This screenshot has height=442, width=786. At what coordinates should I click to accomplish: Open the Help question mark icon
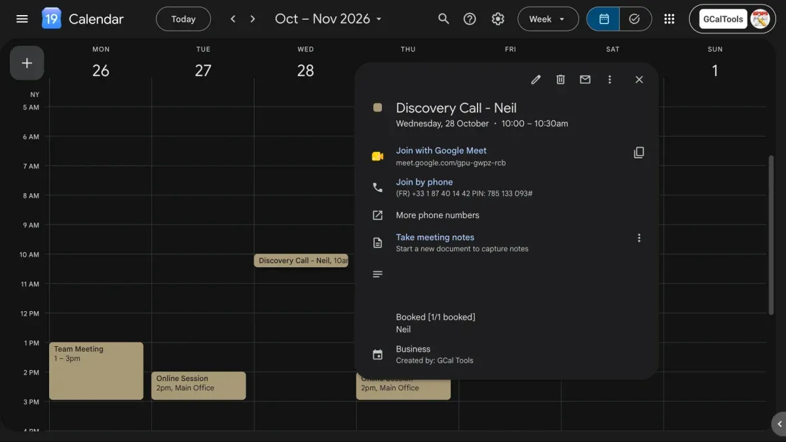(470, 19)
